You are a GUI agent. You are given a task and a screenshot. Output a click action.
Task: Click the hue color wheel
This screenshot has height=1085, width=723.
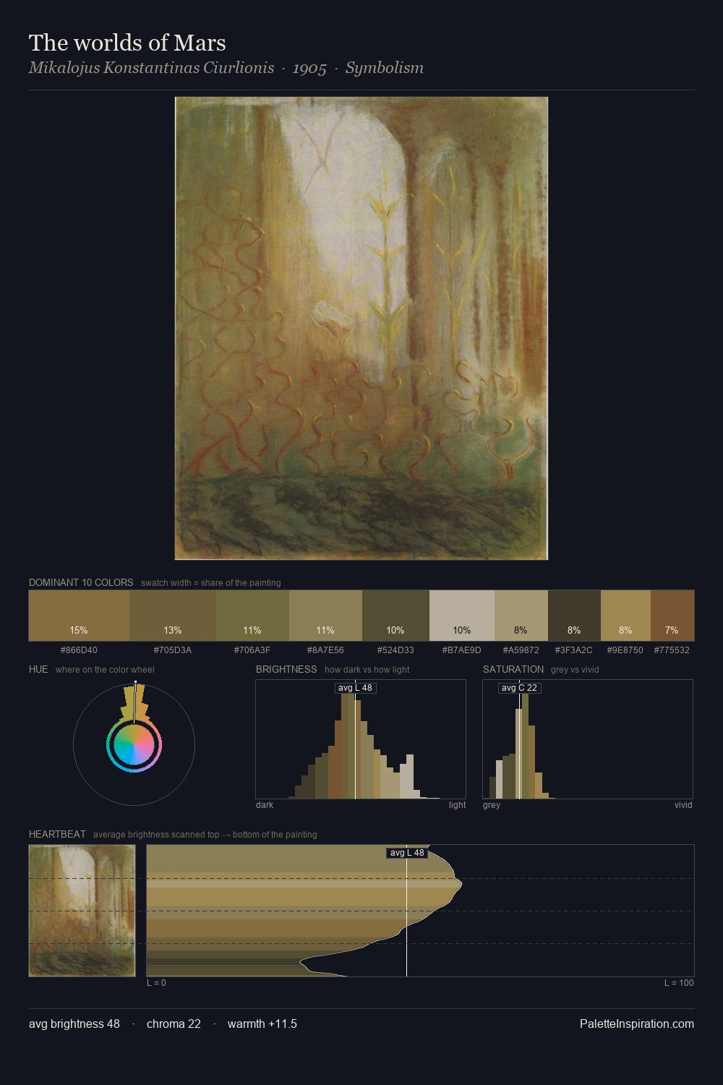point(134,744)
